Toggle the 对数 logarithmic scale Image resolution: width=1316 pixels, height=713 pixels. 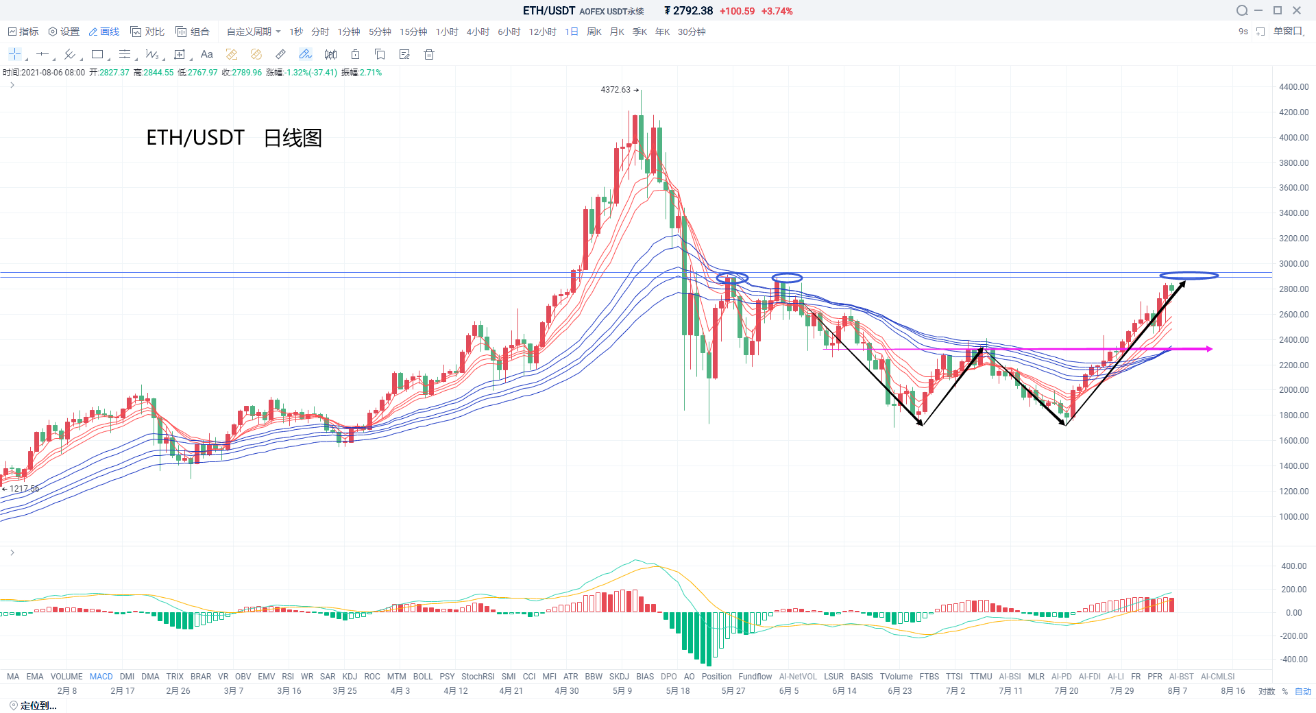click(1266, 691)
